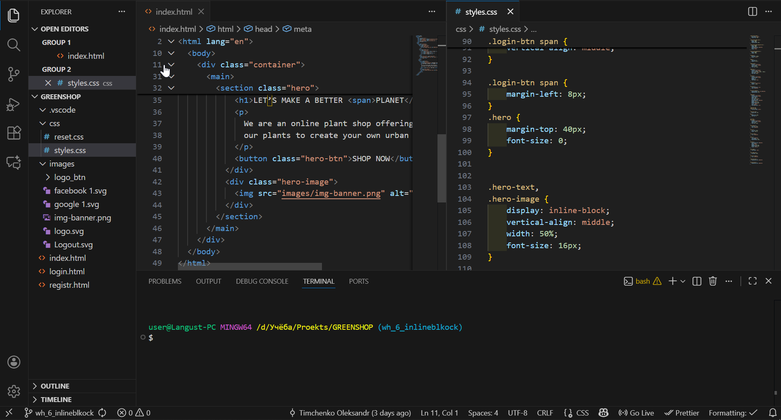Screen dimensions: 781x420
Task: Switch to the PROBLEMS tab
Action: (165, 281)
